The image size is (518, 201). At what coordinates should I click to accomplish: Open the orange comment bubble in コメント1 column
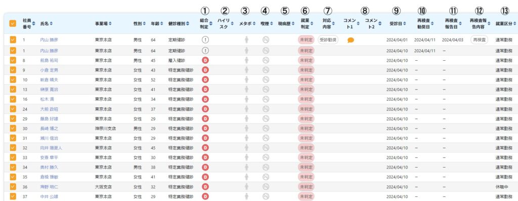351,40
